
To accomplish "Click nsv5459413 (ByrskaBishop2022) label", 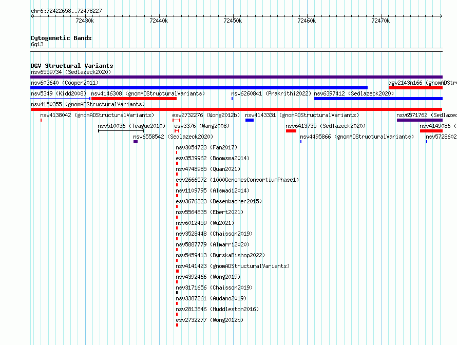I will click(x=220, y=255).
